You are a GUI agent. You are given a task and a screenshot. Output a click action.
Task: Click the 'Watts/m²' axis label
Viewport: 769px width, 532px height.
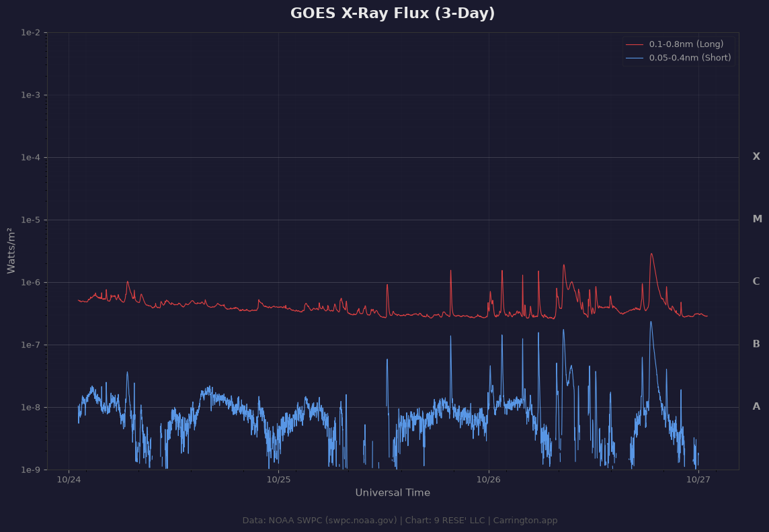[x=11, y=251]
